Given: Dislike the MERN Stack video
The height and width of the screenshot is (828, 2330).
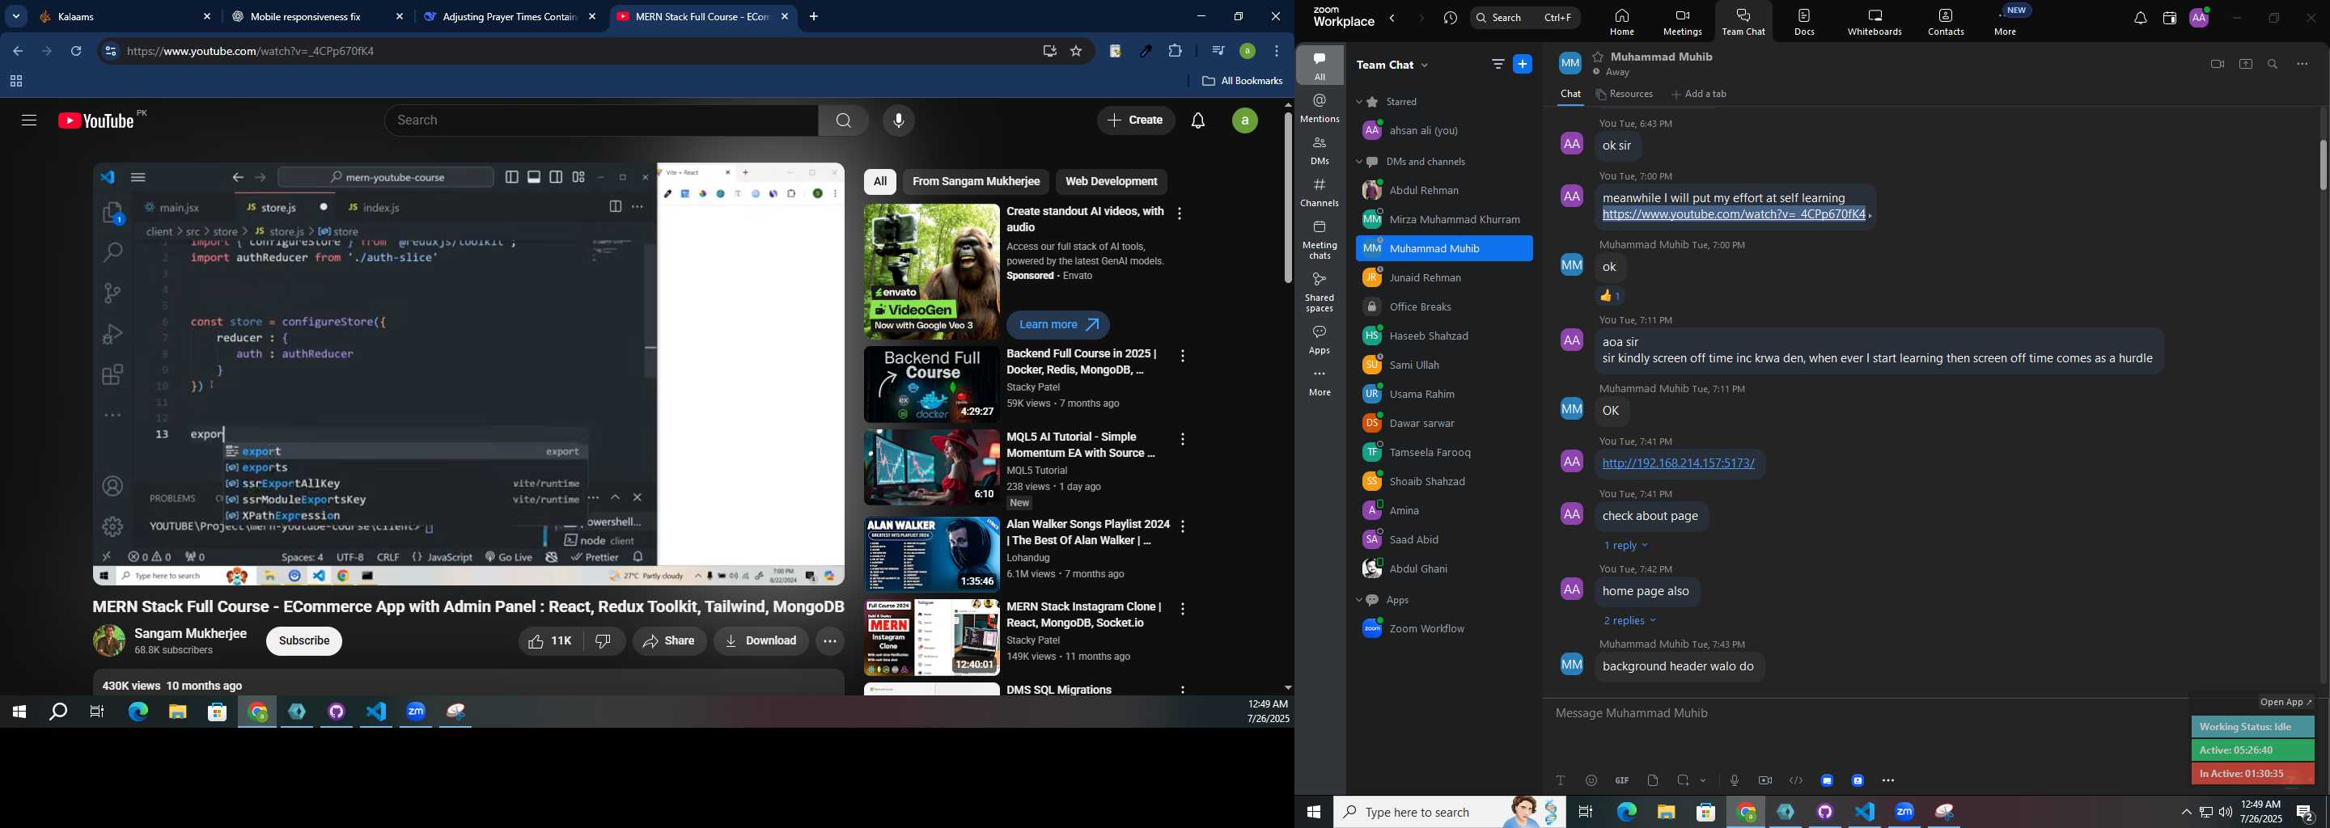Looking at the screenshot, I should (604, 641).
